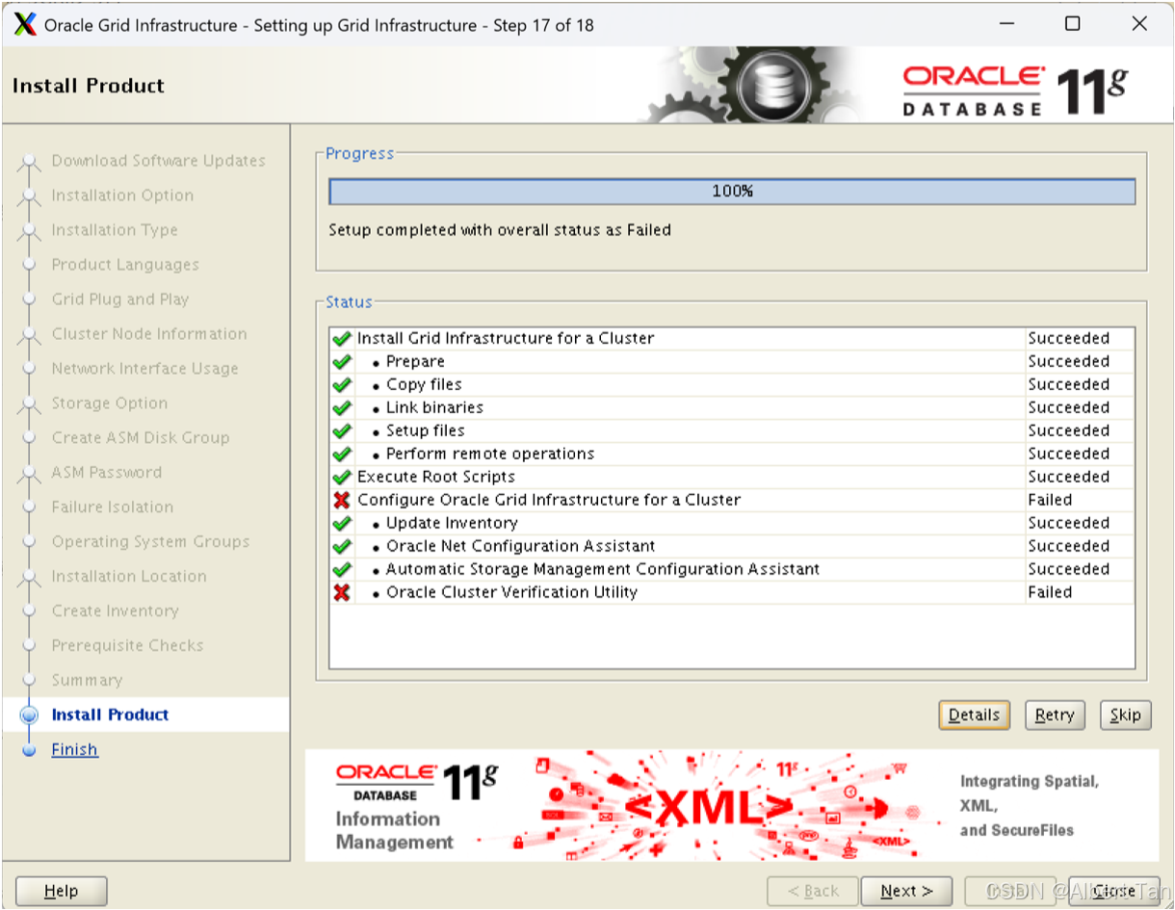The image size is (1175, 910).
Task: Click the 100% progress bar
Action: click(732, 192)
